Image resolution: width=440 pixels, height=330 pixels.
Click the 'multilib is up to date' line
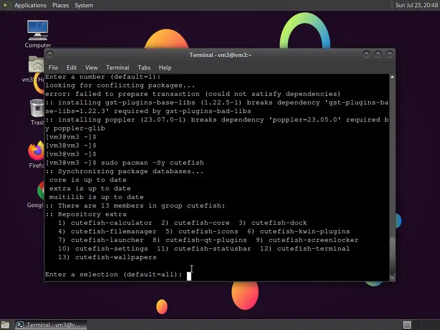(97, 197)
